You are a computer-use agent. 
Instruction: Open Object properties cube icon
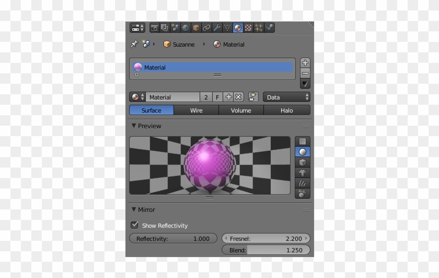(x=196, y=28)
